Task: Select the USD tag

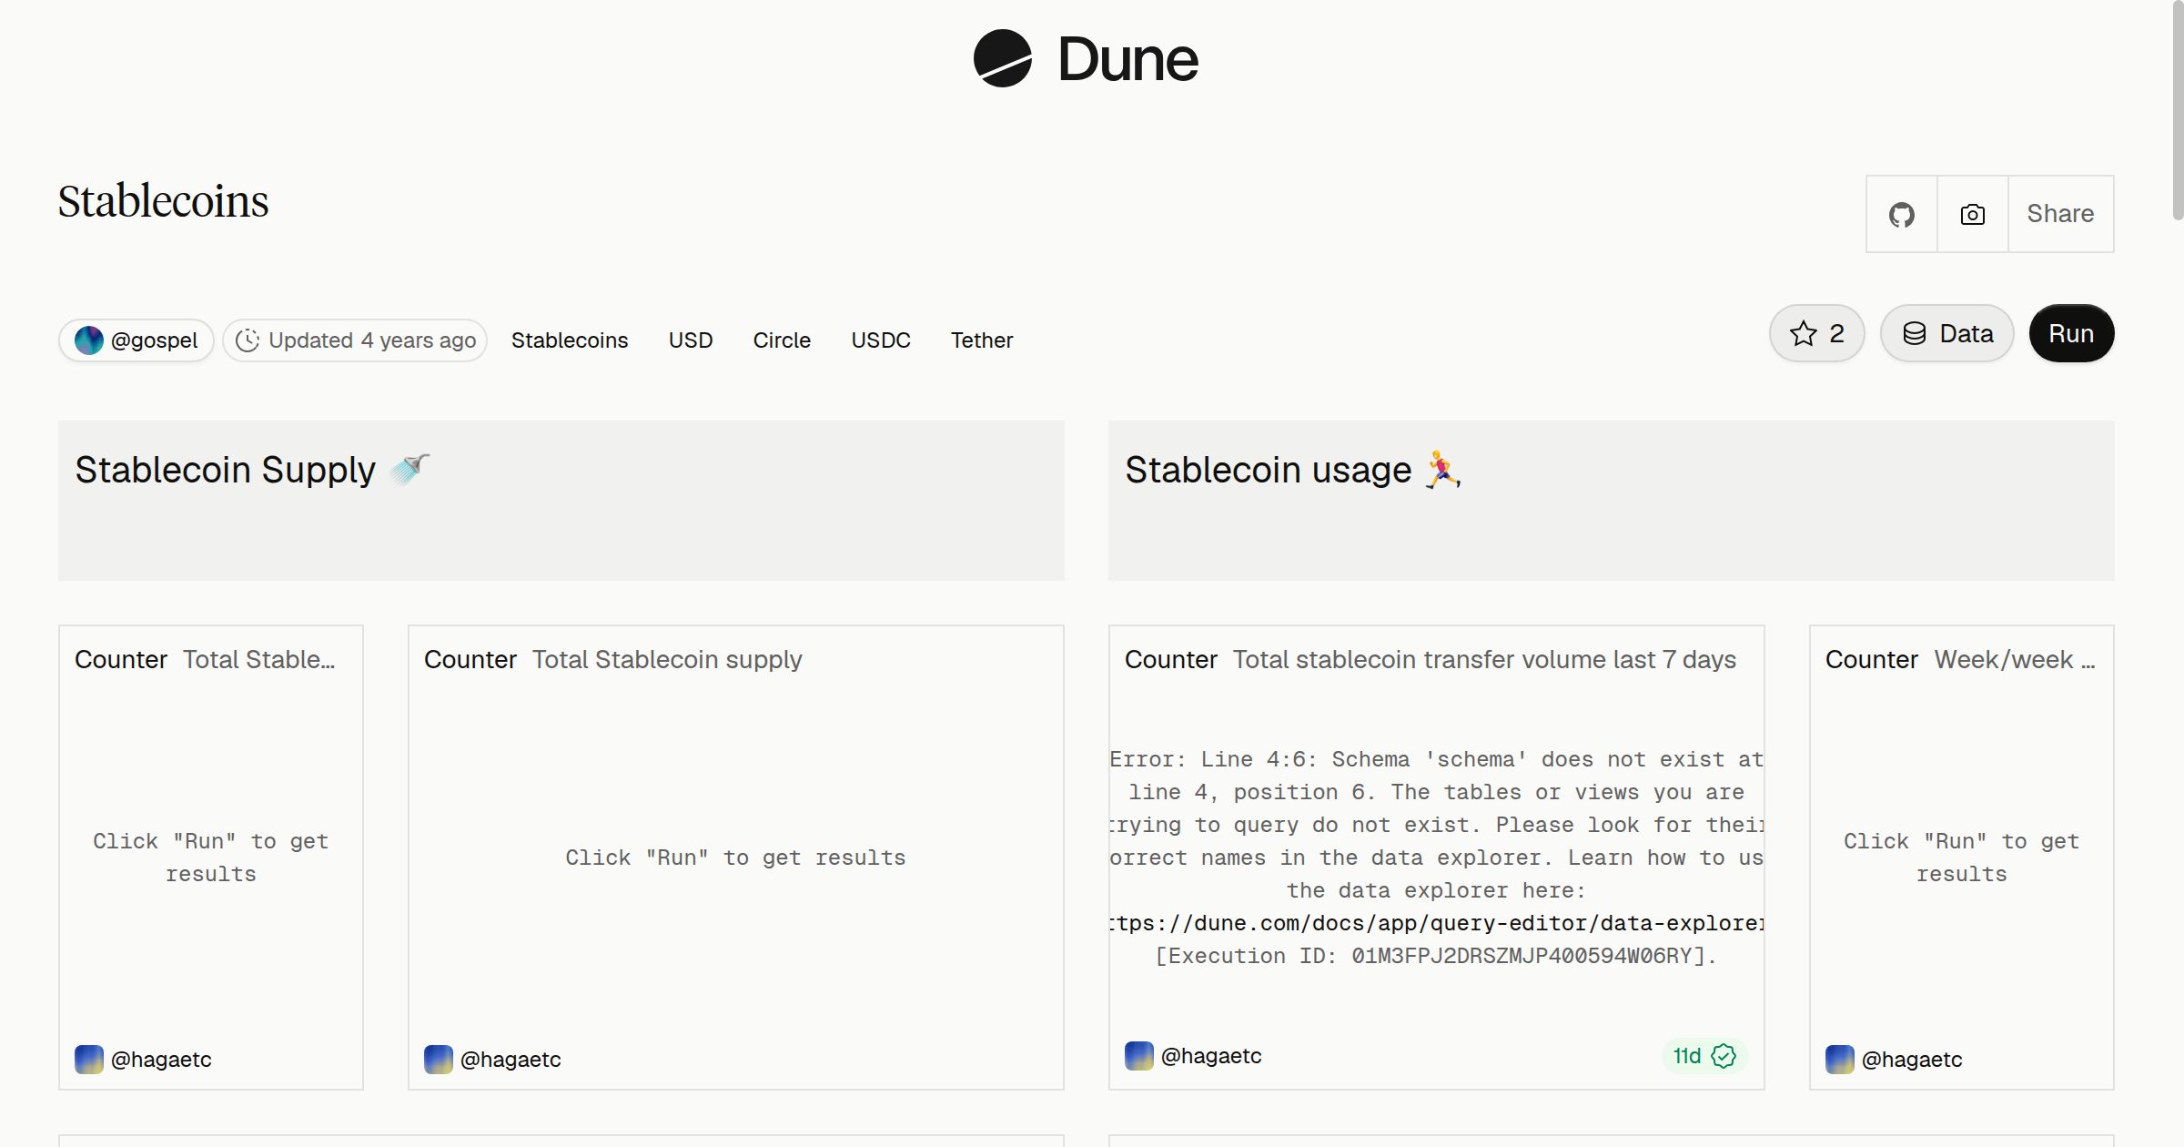Action: point(691,340)
